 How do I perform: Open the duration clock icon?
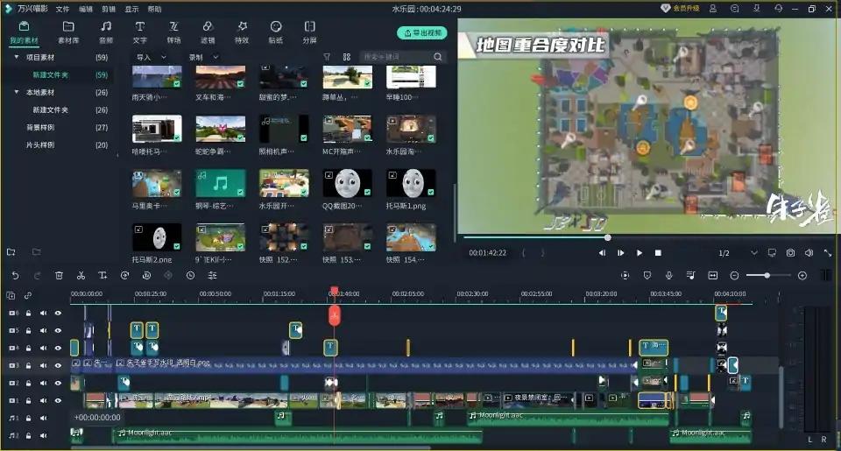pyautogui.click(x=190, y=275)
